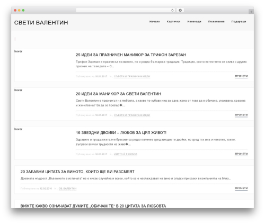Click ПРОЧЕТИ for ЦИТАТА ЗА ВИНОТО article
The image size is (265, 224).
pos(241,188)
